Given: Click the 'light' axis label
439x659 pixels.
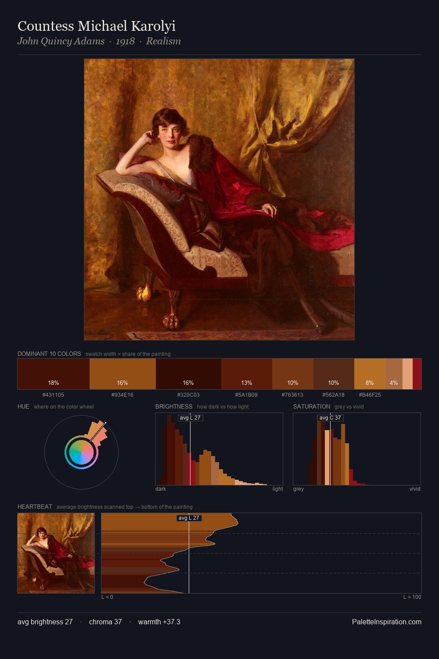Looking at the screenshot, I should [277, 489].
